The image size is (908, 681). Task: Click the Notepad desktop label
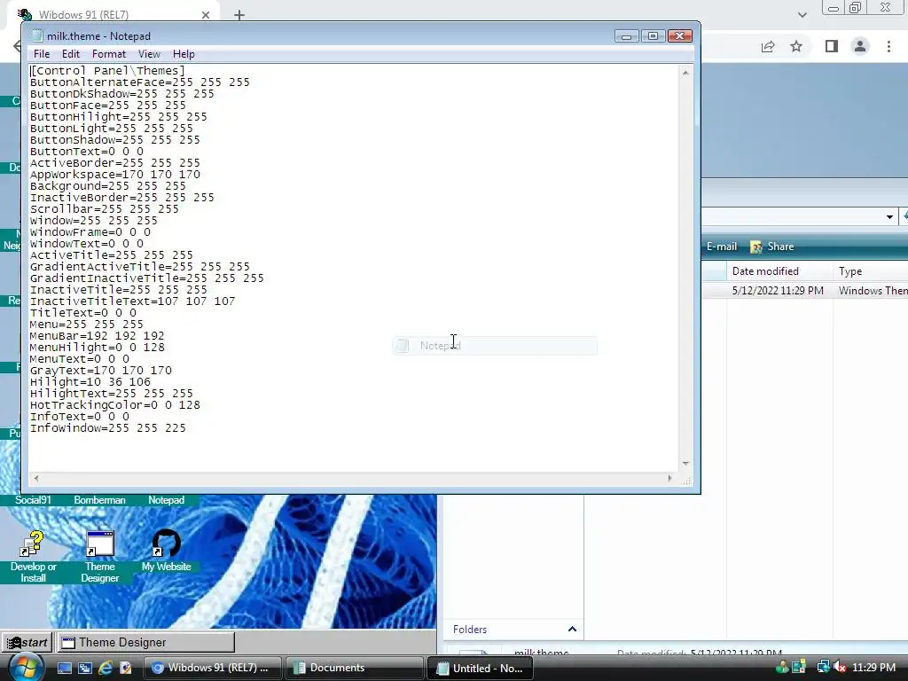tap(166, 500)
